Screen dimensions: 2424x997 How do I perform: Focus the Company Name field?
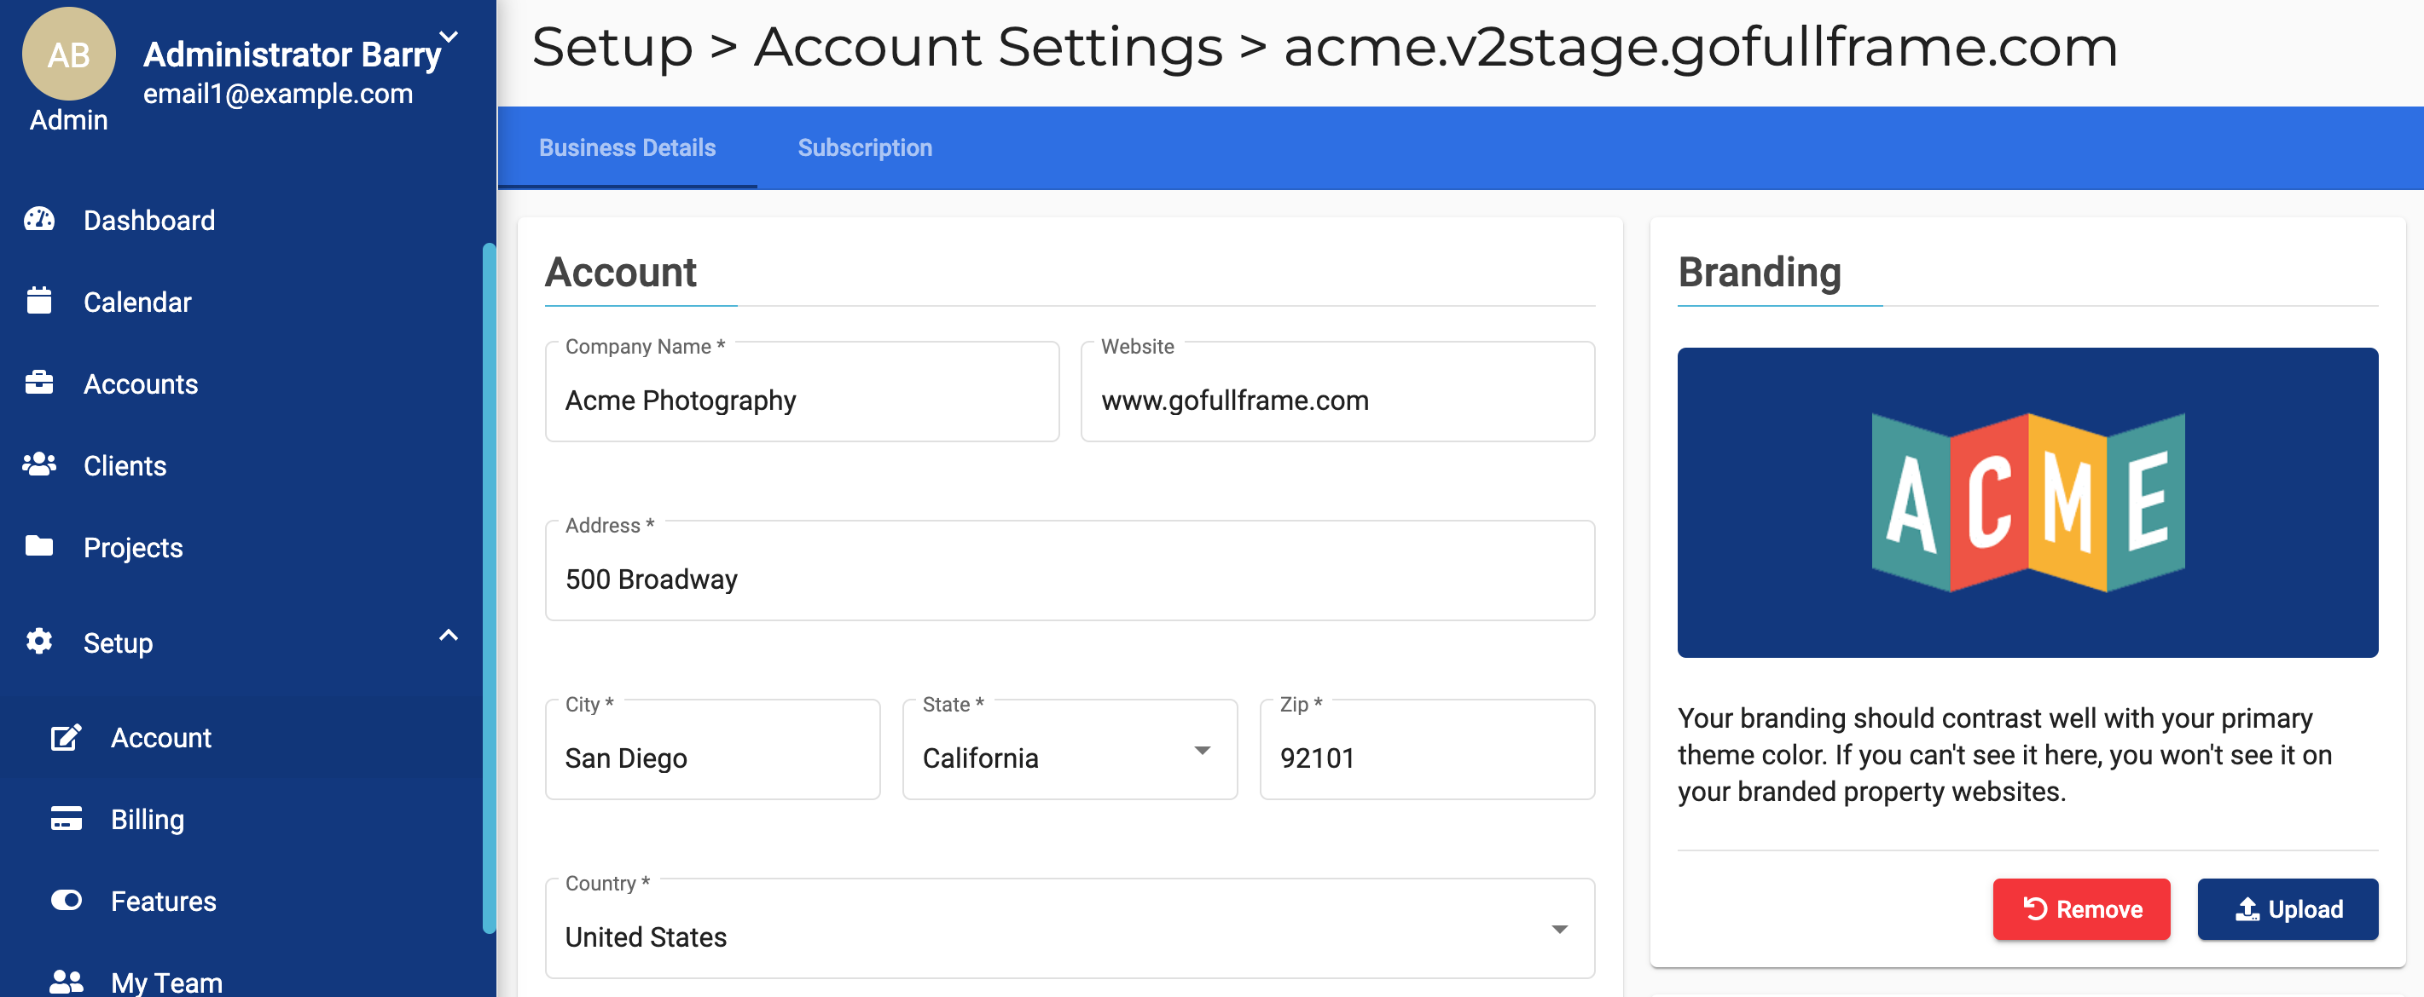coord(803,391)
